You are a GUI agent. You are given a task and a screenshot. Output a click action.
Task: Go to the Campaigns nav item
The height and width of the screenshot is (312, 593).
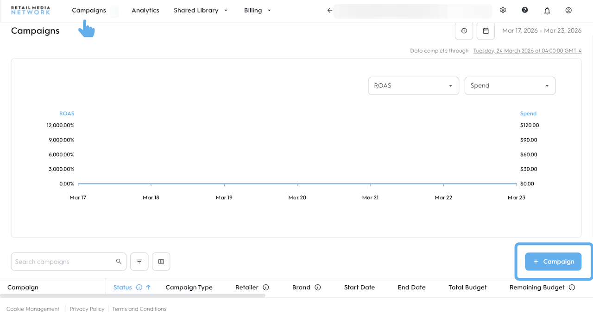click(x=89, y=10)
